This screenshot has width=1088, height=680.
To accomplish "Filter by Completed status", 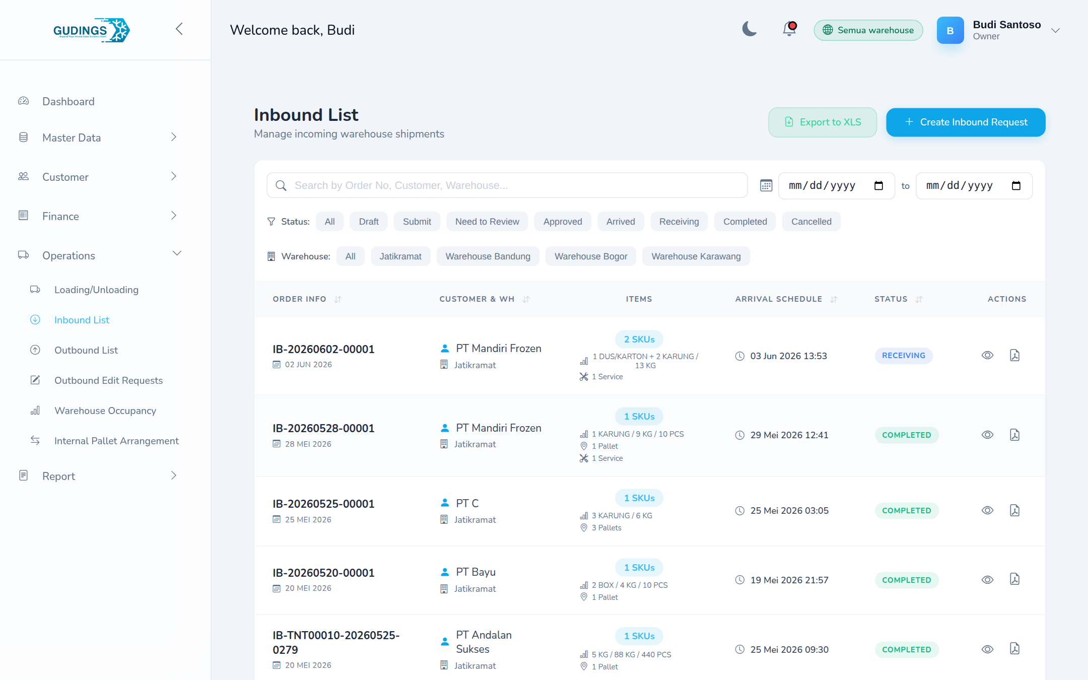I will [745, 222].
